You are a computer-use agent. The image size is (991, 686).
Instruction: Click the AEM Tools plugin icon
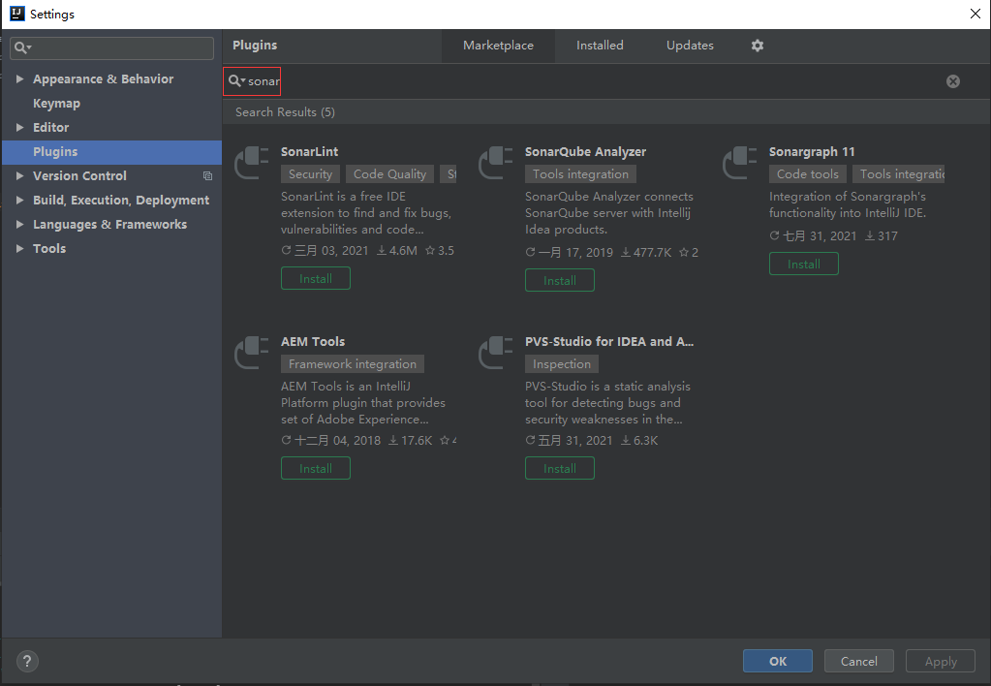[252, 352]
